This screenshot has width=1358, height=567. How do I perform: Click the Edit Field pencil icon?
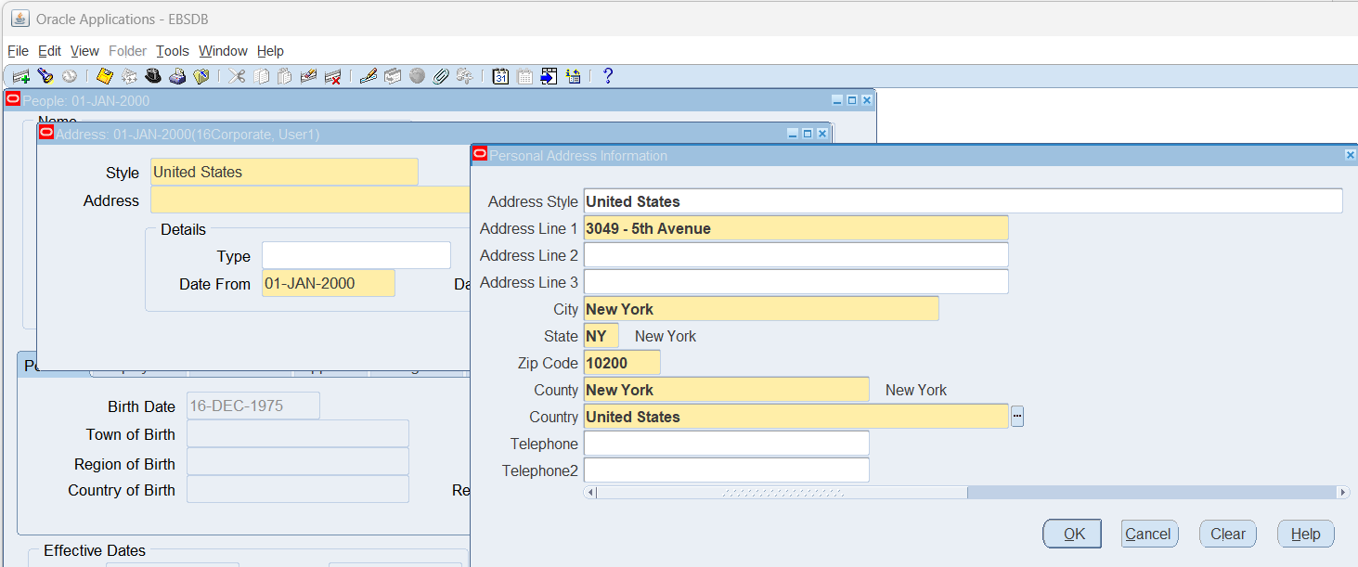tap(369, 77)
